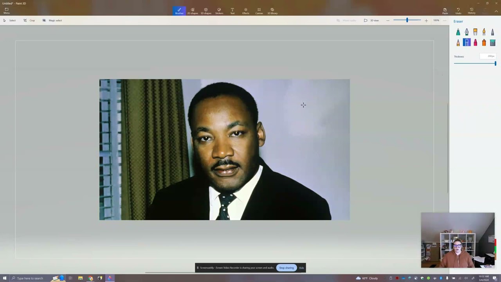Choose the Crop tool
Viewport: 501px width, 282px height.
[29, 20]
